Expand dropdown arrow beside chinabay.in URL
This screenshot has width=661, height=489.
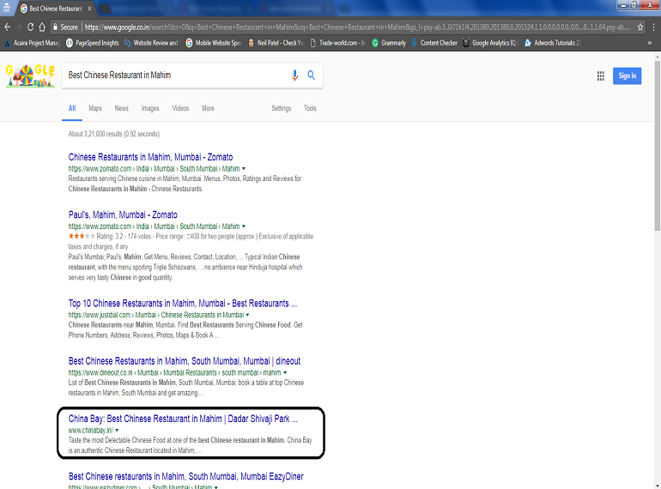pyautogui.click(x=117, y=431)
